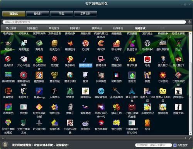This screenshot has height=149, width=193.
Task: Open the 拳皇wing icon
Action: point(39,91)
